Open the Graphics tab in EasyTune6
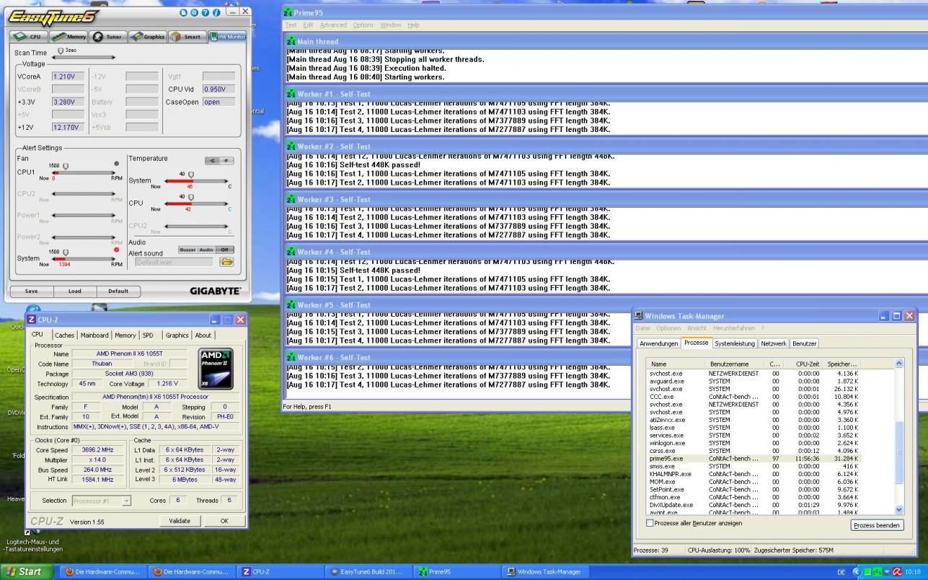Image resolution: width=928 pixels, height=580 pixels. (147, 37)
